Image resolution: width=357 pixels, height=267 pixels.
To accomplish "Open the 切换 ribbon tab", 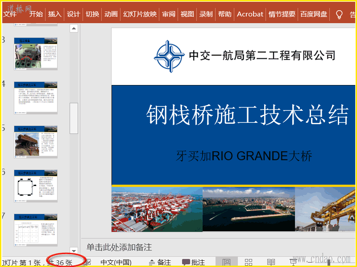I will pyautogui.click(x=92, y=14).
